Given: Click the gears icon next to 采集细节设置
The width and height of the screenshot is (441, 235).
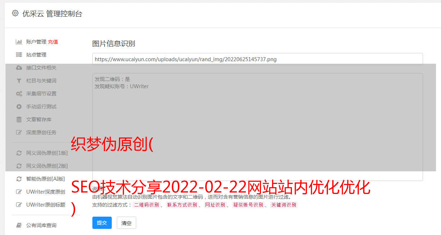Looking at the screenshot, I should tap(19, 94).
